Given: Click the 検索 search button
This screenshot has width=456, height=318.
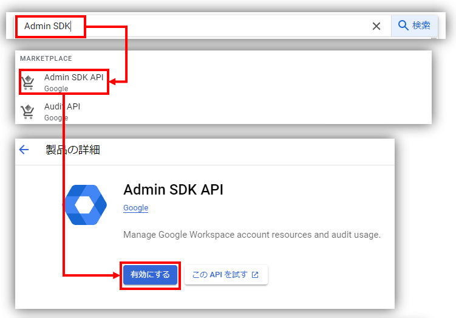Looking at the screenshot, I should 415,26.
